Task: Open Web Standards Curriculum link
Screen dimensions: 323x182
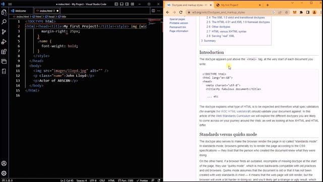Action: click(x=233, y=116)
